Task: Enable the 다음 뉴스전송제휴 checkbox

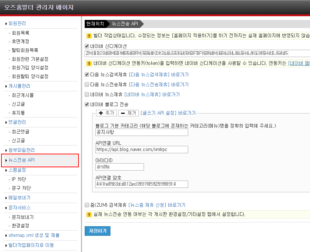Action: 87,85
